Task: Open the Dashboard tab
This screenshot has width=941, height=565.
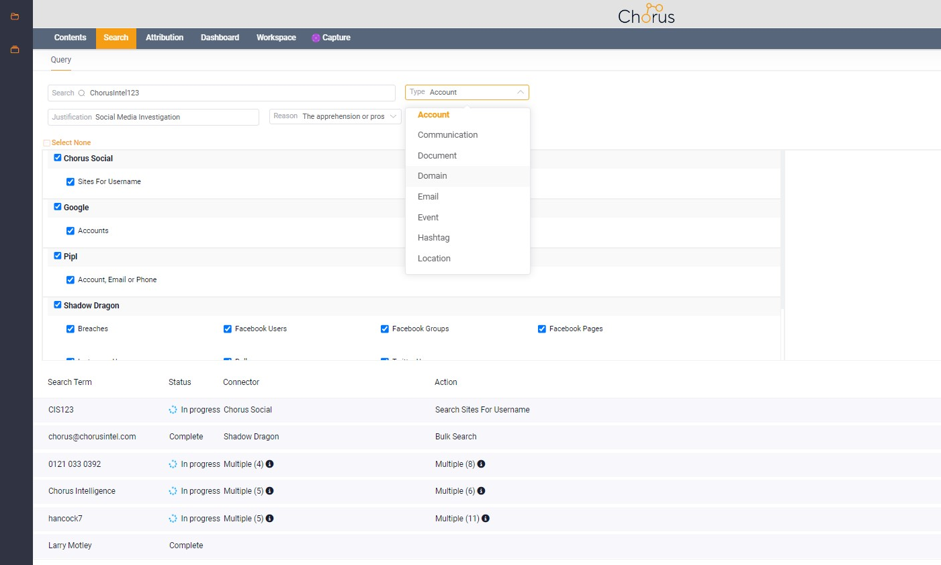Action: coord(220,38)
